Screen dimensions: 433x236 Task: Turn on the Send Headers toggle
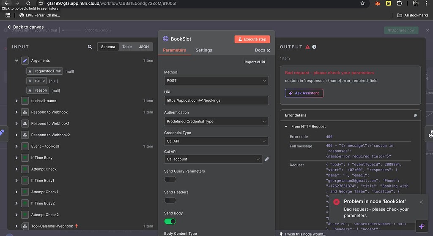[170, 200]
